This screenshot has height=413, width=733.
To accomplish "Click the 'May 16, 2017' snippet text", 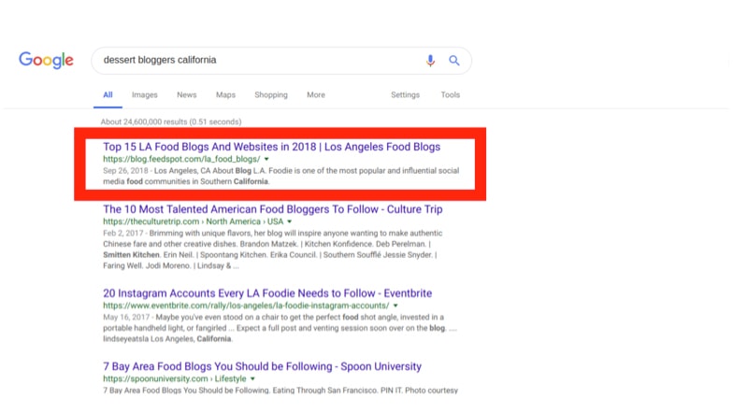I will tap(126, 318).
